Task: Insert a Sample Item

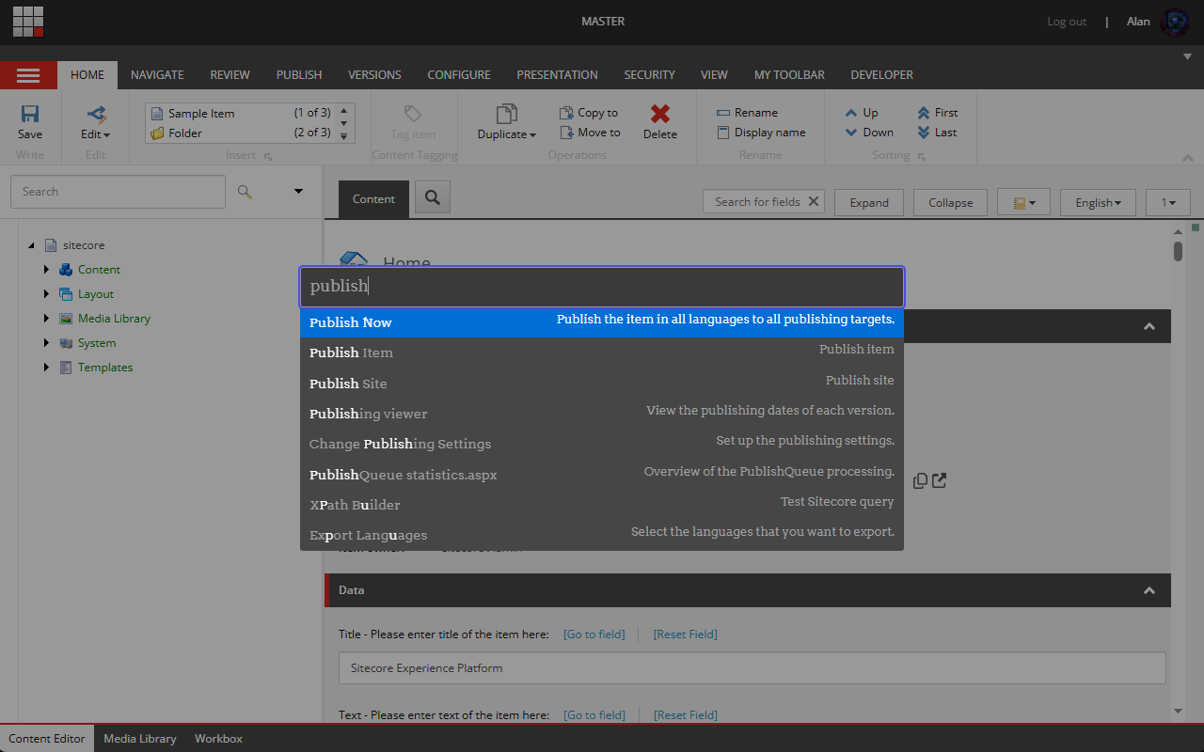Action: coord(240,113)
